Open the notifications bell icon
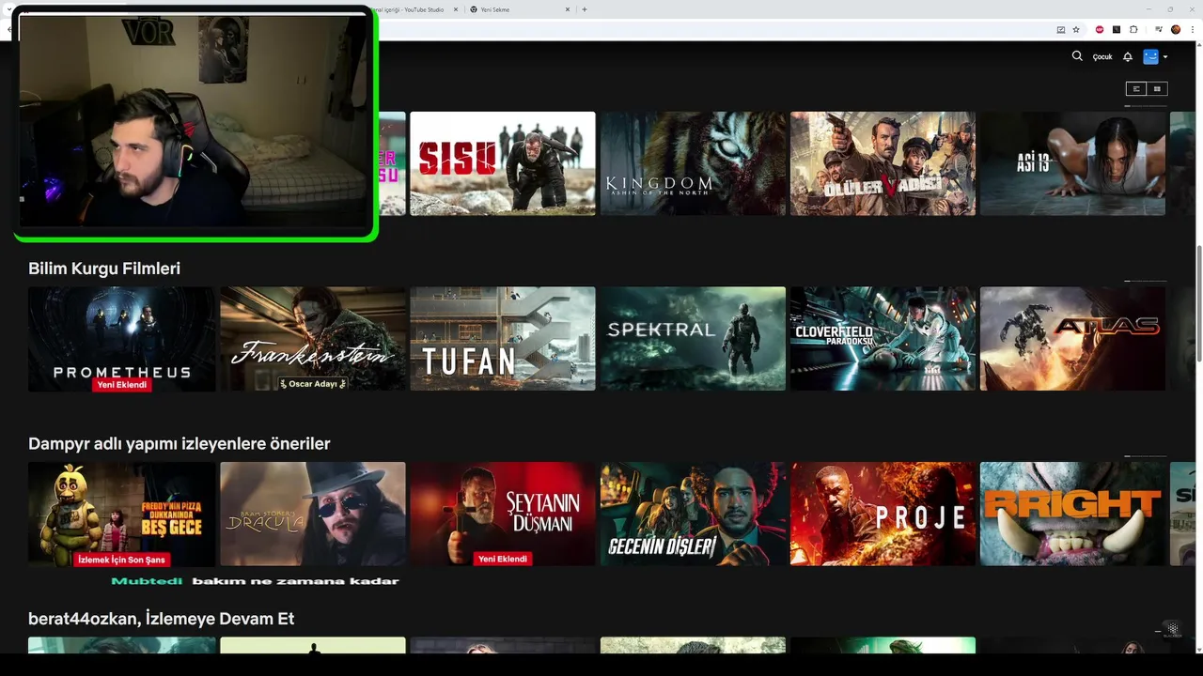The image size is (1203, 676). click(1128, 56)
